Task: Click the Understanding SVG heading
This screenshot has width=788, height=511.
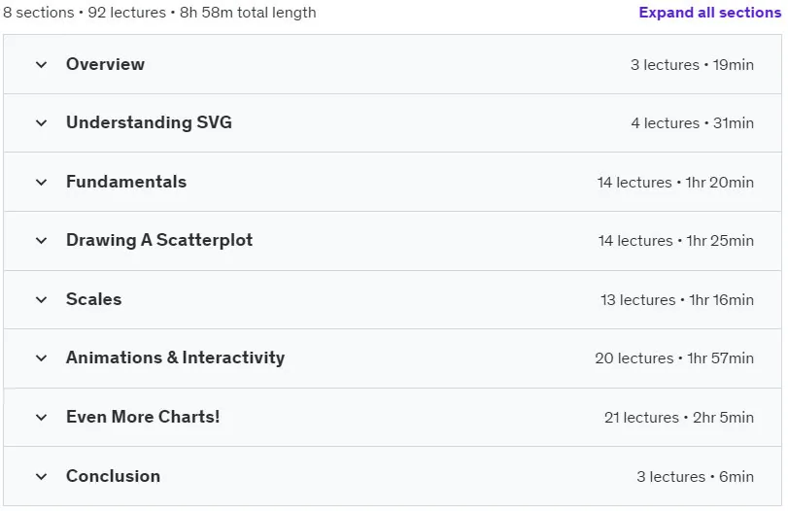Action: click(x=149, y=122)
